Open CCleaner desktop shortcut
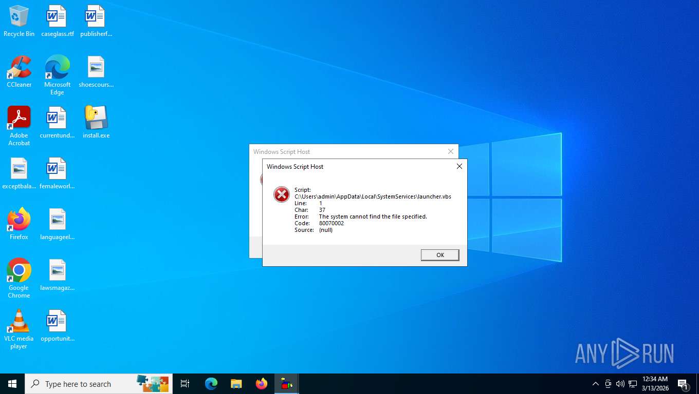This screenshot has width=699, height=394. pyautogui.click(x=19, y=72)
